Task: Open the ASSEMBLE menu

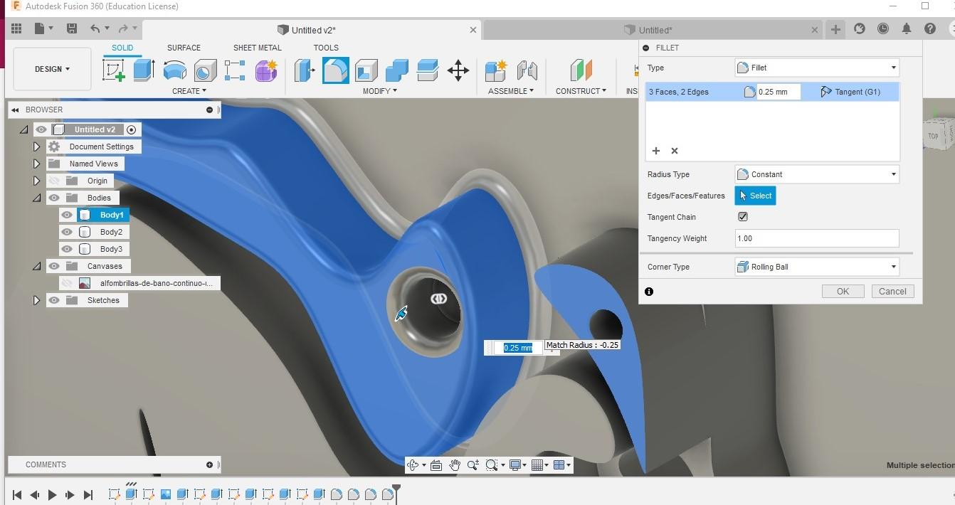Action: (x=511, y=91)
